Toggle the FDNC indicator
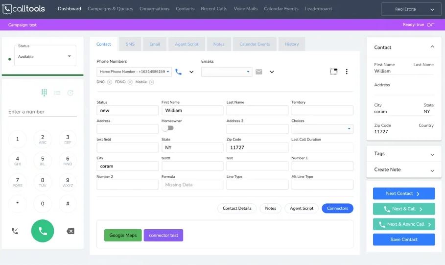Viewport: 445px width, 265px height. [x=130, y=82]
